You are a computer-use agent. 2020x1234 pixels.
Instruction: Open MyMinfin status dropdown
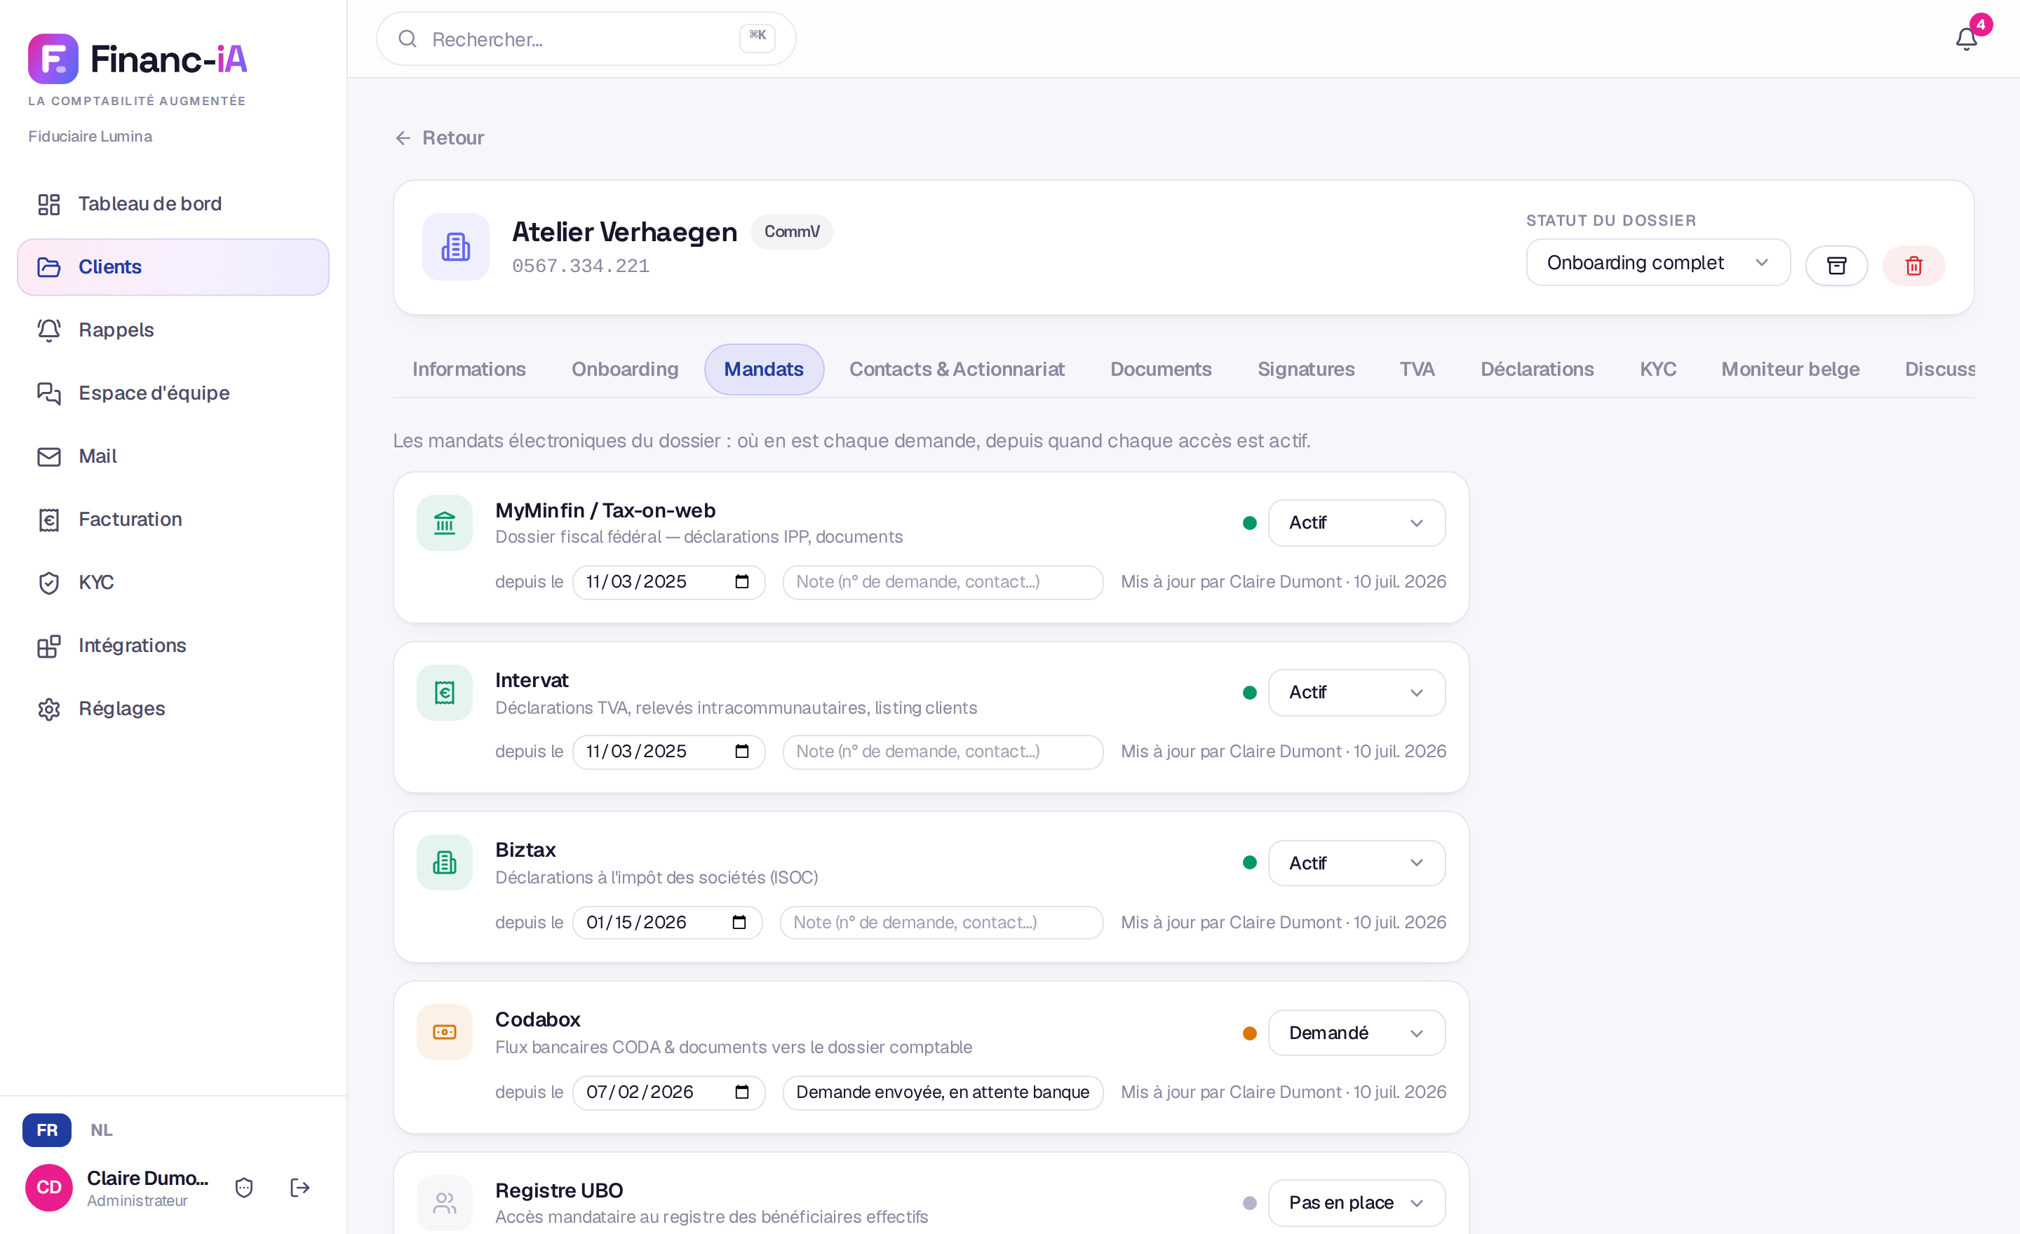point(1356,523)
